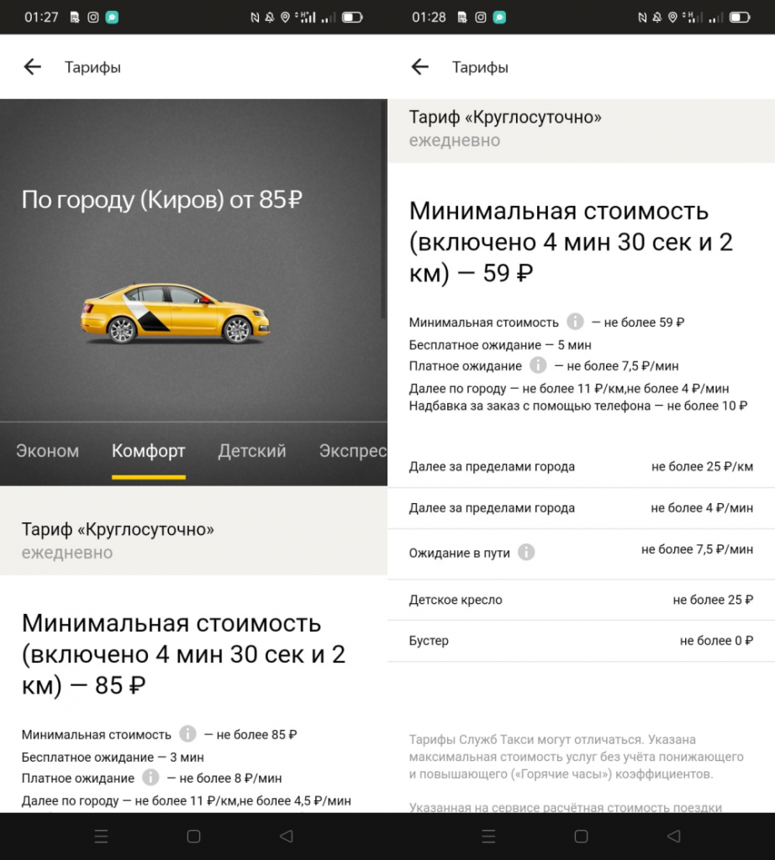
Task: Tap the Детское кресло price row
Action: click(581, 600)
